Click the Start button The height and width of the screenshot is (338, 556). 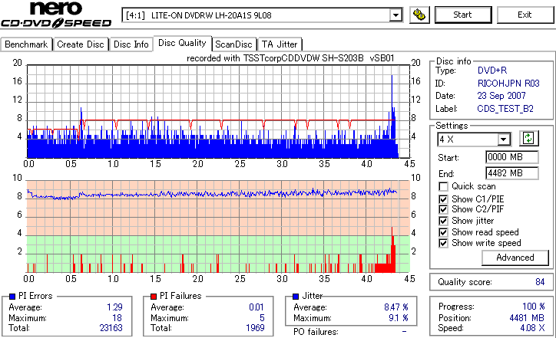pyautogui.click(x=463, y=15)
